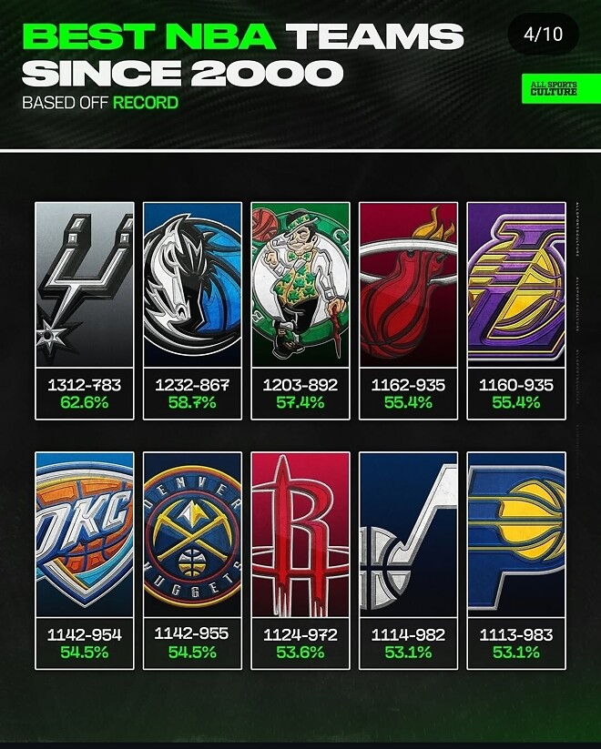The height and width of the screenshot is (749, 601).
Task: Choose the Miami Heat flaming ball logo
Action: pos(408,285)
